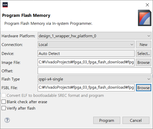Click into the empty Offset field
The image size is (153, 129).
95,71
